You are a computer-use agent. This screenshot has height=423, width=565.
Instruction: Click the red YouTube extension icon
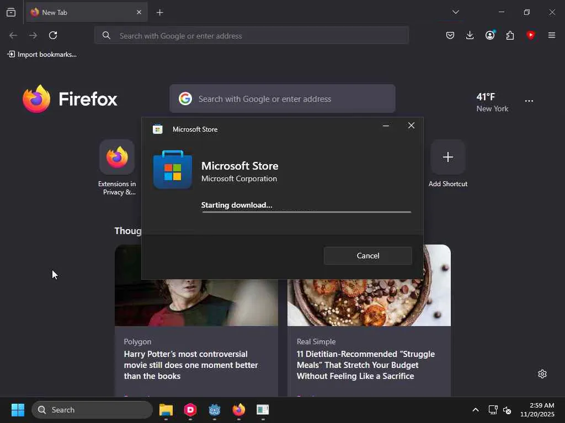[530, 35]
